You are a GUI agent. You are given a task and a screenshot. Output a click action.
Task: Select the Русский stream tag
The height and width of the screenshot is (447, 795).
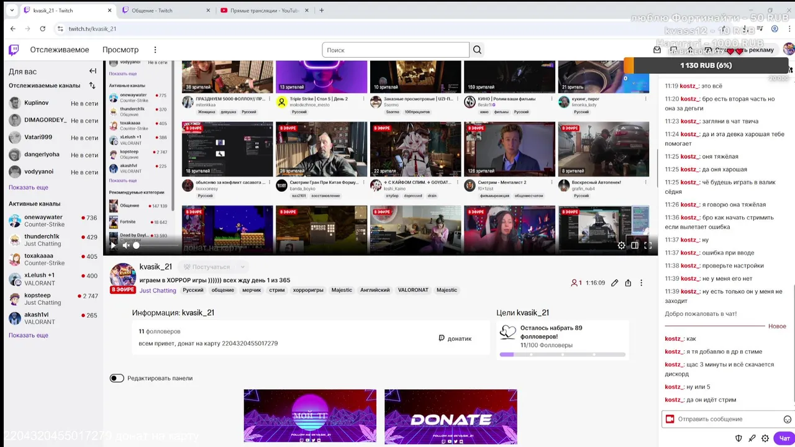tap(193, 290)
